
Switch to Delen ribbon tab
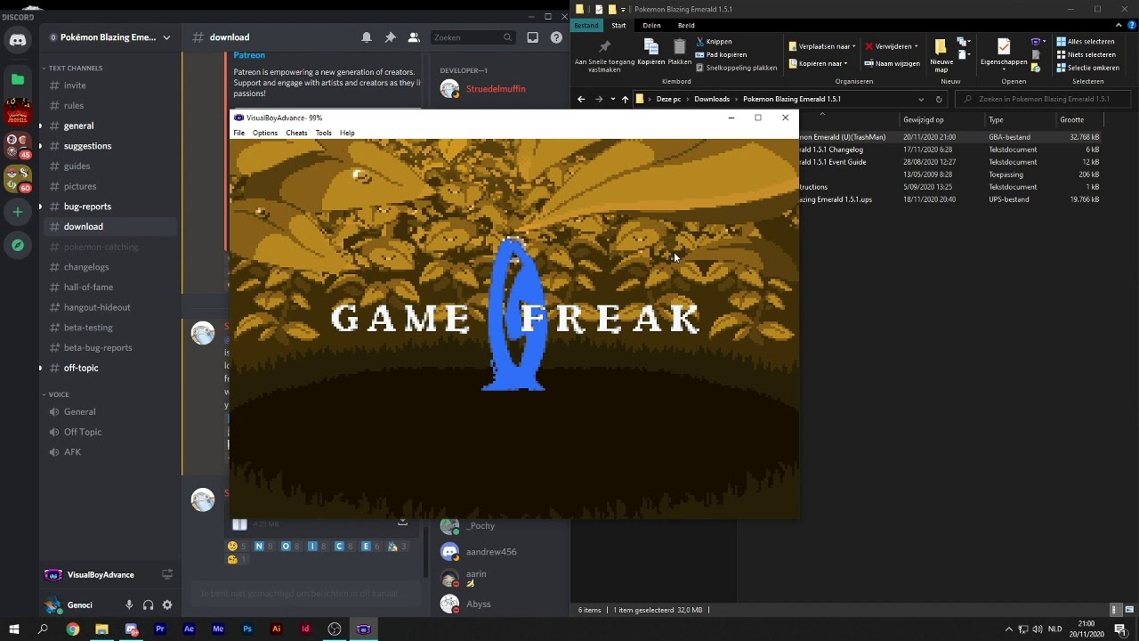[651, 25]
